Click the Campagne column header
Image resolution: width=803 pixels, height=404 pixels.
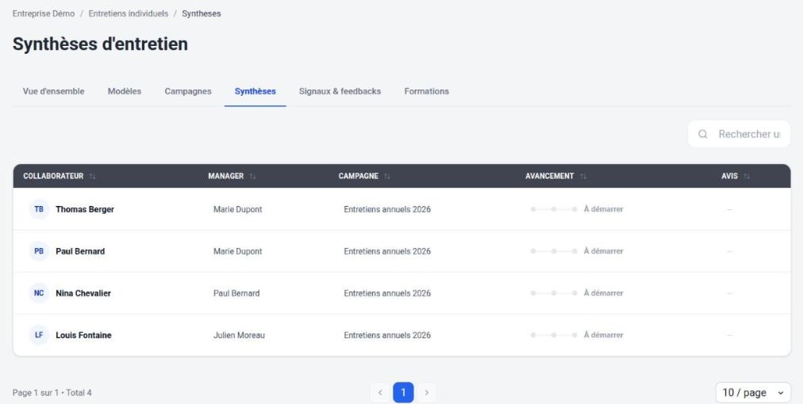(x=359, y=176)
